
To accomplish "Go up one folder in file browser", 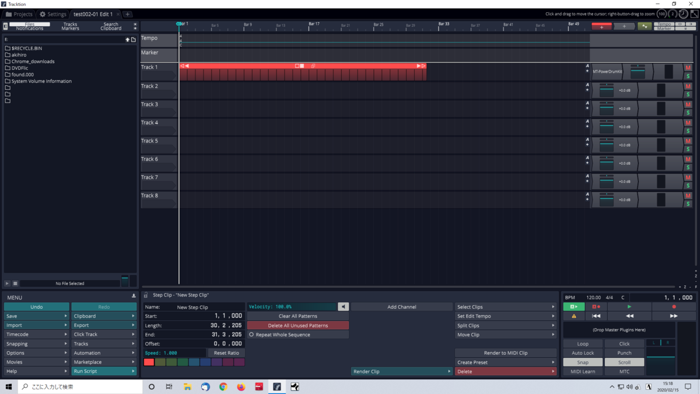I will tap(127, 40).
